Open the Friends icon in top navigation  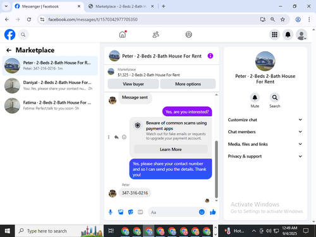(x=155, y=35)
